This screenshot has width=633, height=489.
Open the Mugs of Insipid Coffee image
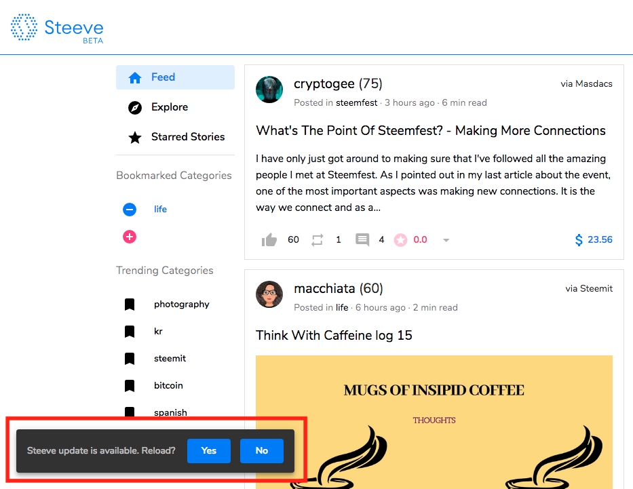(434, 422)
